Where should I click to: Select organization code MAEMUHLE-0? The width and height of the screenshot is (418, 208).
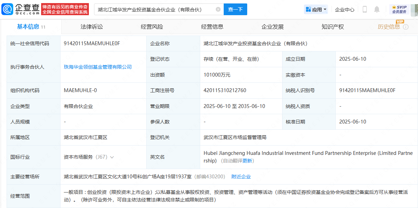(x=81, y=90)
